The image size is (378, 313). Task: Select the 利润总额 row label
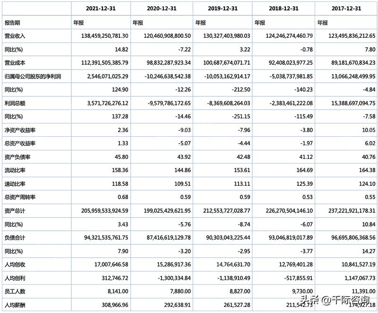pyautogui.click(x=15, y=102)
